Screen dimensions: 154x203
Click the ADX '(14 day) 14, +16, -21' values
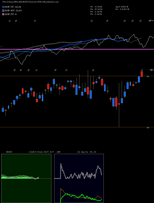[x=86, y=152]
